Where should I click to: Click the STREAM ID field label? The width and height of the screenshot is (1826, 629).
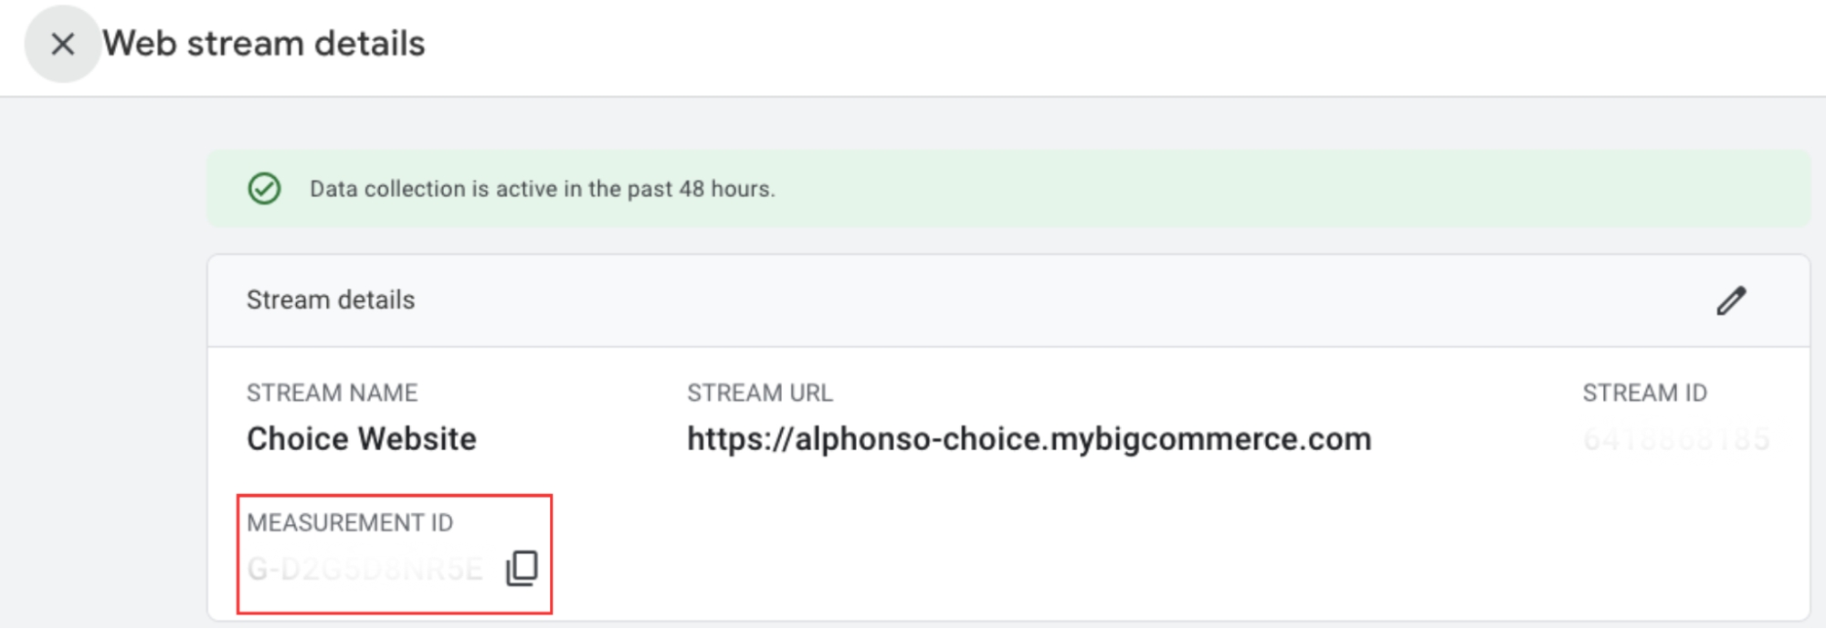click(x=1644, y=393)
